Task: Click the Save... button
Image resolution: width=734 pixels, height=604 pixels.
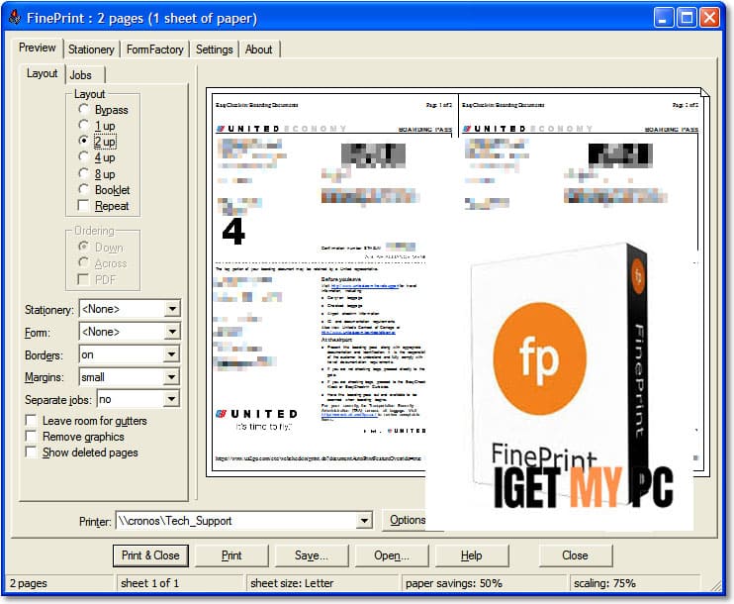Action: (x=312, y=555)
